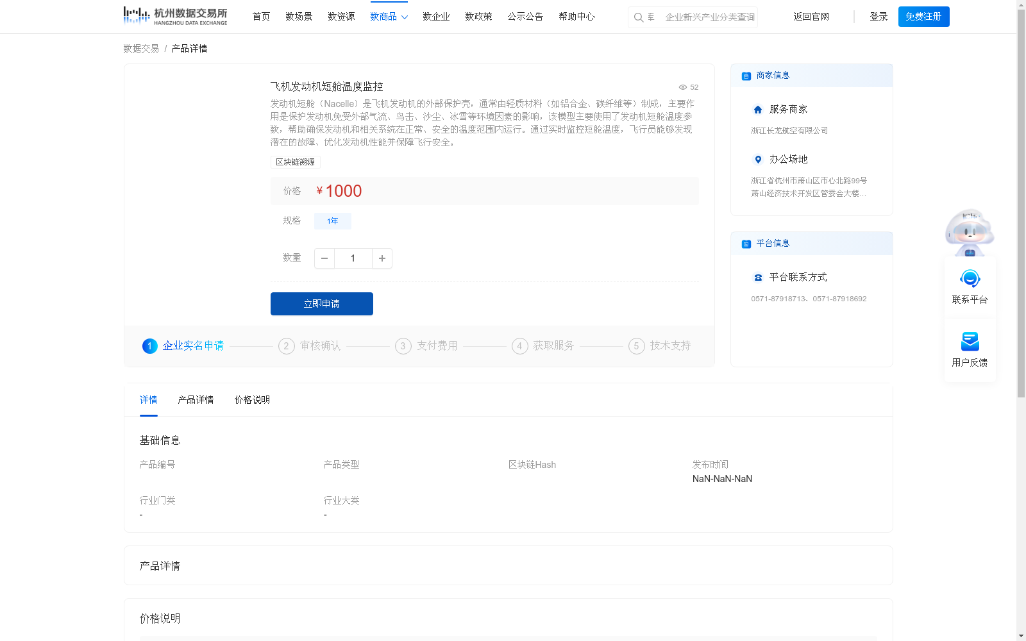The width and height of the screenshot is (1026, 641).
Task: Click the 平台联系方式 telephone icon
Action: point(758,278)
